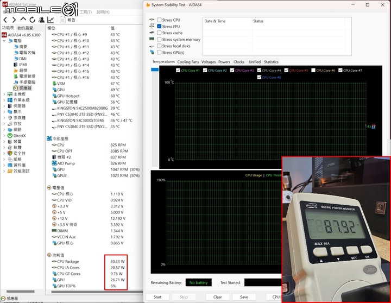Expand the 伺服器 tree node
This screenshot has width=391, height=303.
4,106
